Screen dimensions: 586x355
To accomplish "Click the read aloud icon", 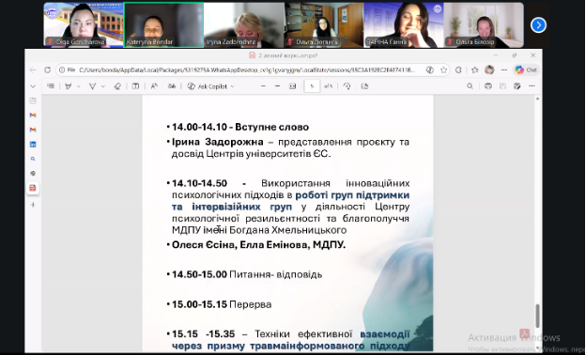I will click(x=154, y=86).
